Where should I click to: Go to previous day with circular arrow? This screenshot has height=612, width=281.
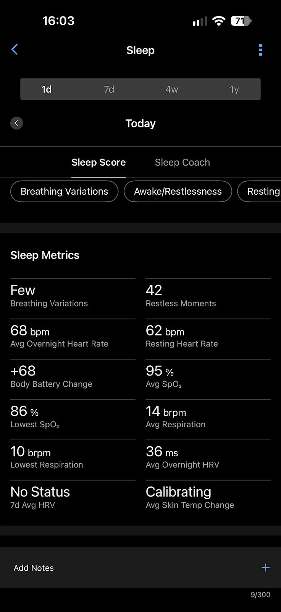click(x=16, y=123)
